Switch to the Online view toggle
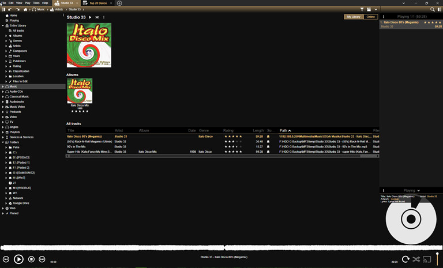The width and height of the screenshot is (443, 268). pos(370,17)
